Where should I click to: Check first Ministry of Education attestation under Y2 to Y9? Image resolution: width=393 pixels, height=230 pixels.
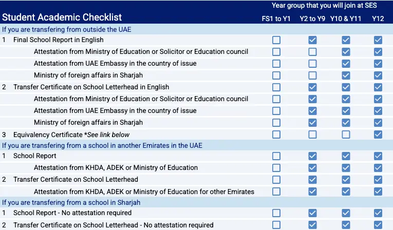pyautogui.click(x=312, y=52)
